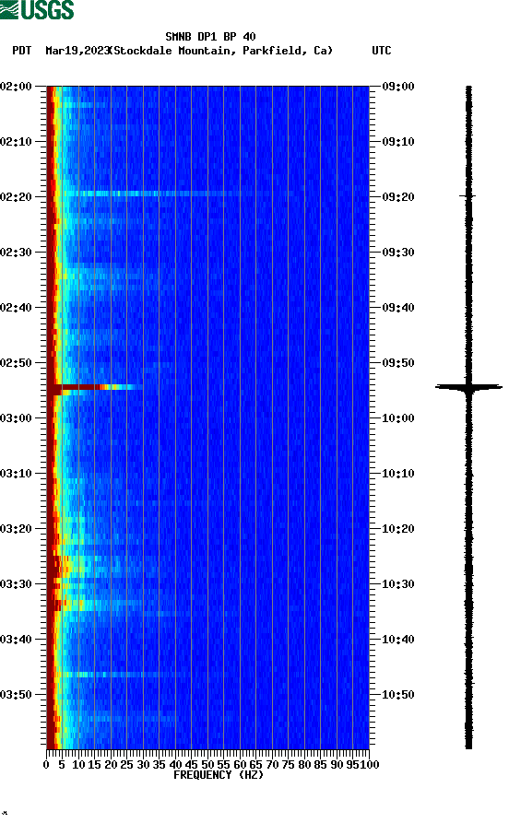Click the 10:50 UTC time label
The image size is (509, 823).
tap(398, 694)
